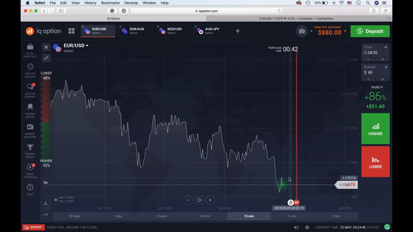Increase trade amount with plus
This screenshot has height=232, width=413.
tap(383, 79)
